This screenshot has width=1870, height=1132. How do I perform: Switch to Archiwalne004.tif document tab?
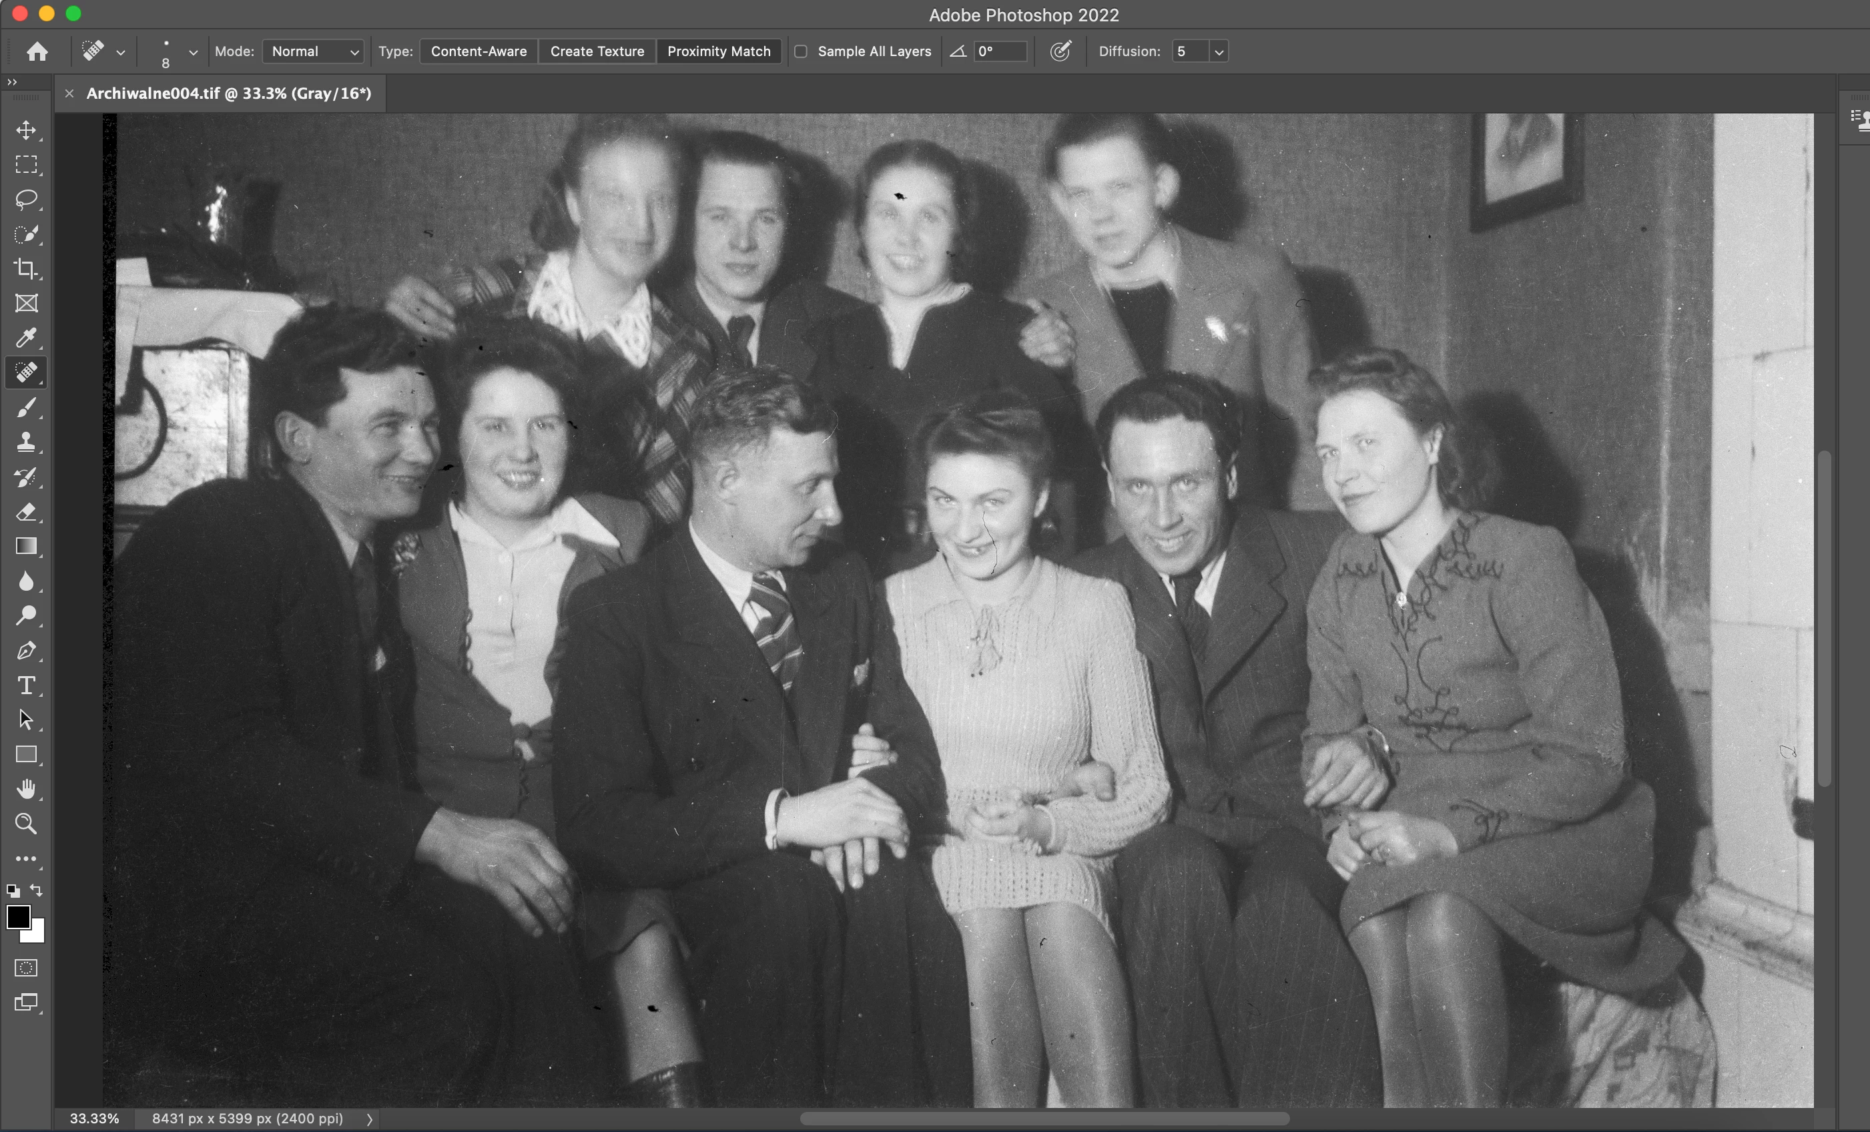click(228, 93)
